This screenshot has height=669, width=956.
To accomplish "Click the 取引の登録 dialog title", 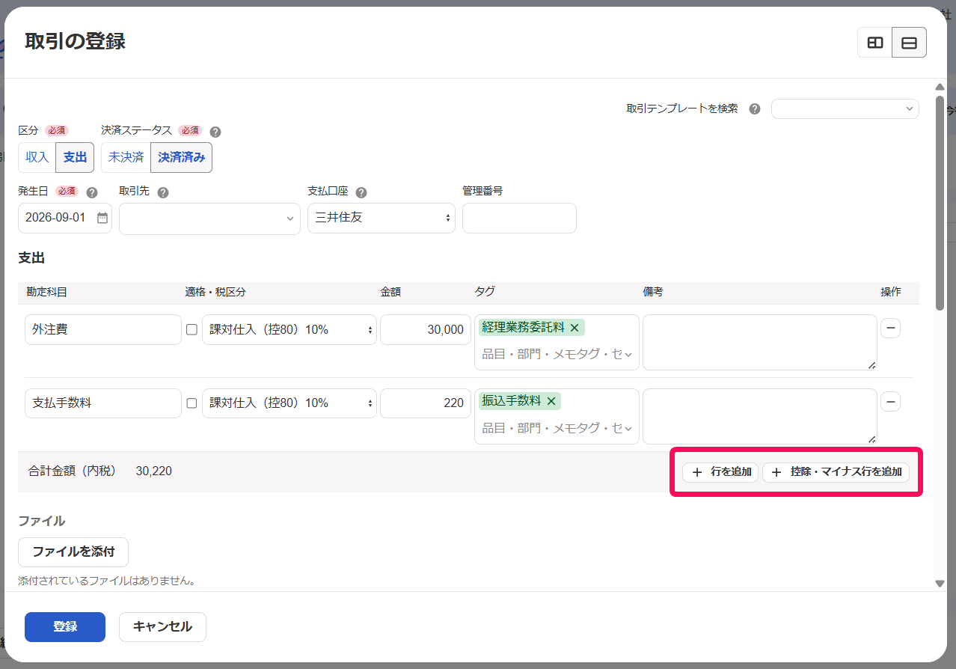I will (x=75, y=41).
